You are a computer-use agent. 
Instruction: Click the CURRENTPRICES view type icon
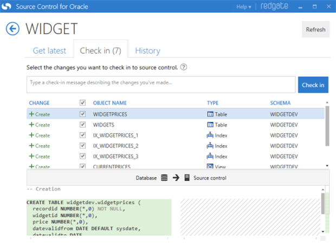(210, 166)
